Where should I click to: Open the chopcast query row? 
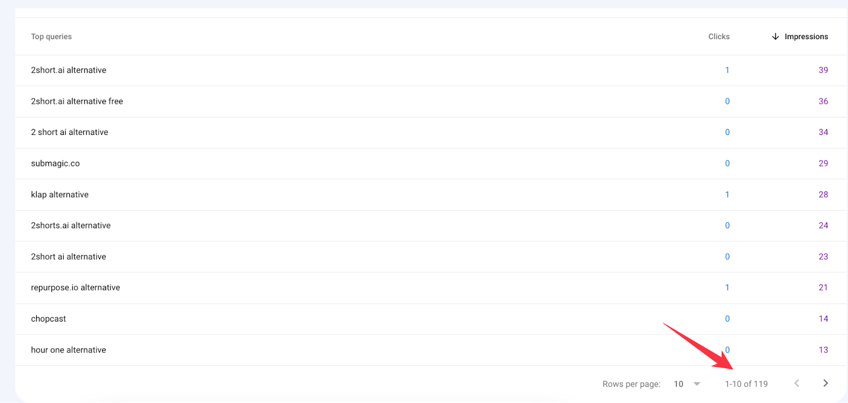coord(49,319)
